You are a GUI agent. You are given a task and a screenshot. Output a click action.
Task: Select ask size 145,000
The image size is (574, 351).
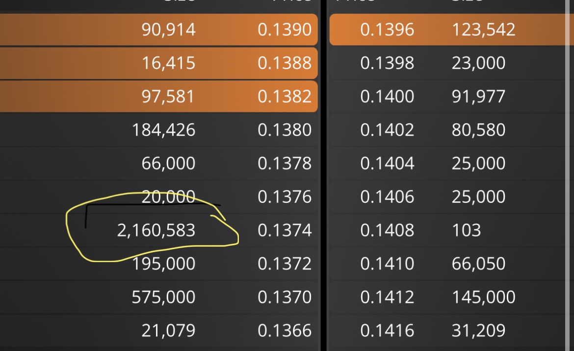click(484, 297)
